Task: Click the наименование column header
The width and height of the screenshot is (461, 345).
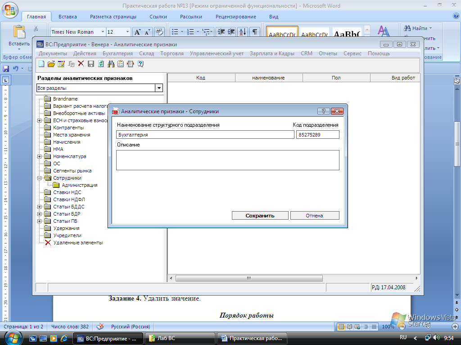Action: pyautogui.click(x=268, y=78)
